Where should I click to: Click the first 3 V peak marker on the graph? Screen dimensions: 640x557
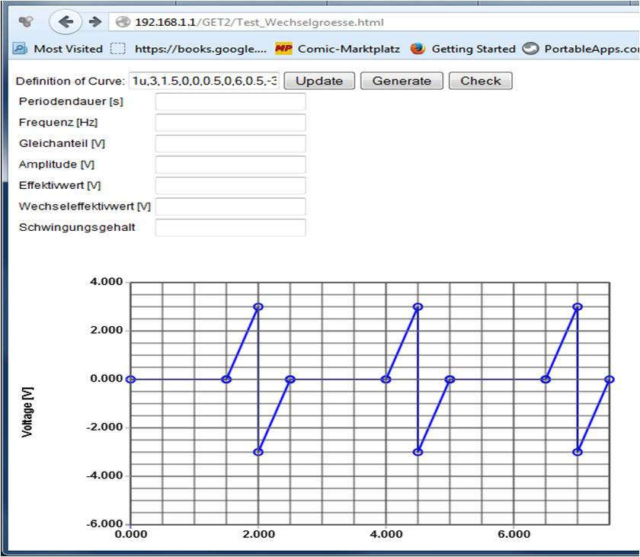(x=258, y=307)
